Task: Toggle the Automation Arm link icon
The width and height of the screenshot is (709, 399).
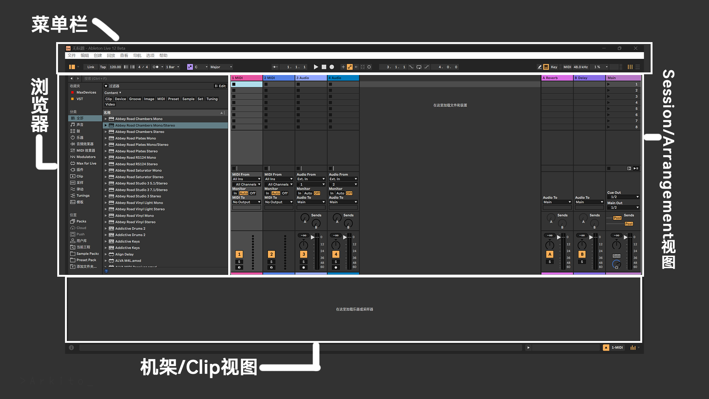Action: click(x=350, y=67)
